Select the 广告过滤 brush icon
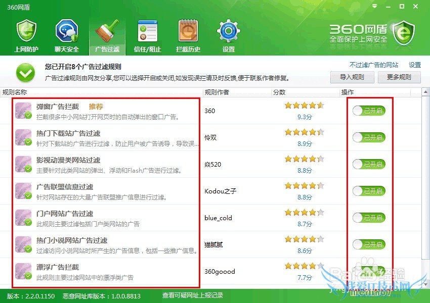430x303 pixels. click(x=107, y=31)
